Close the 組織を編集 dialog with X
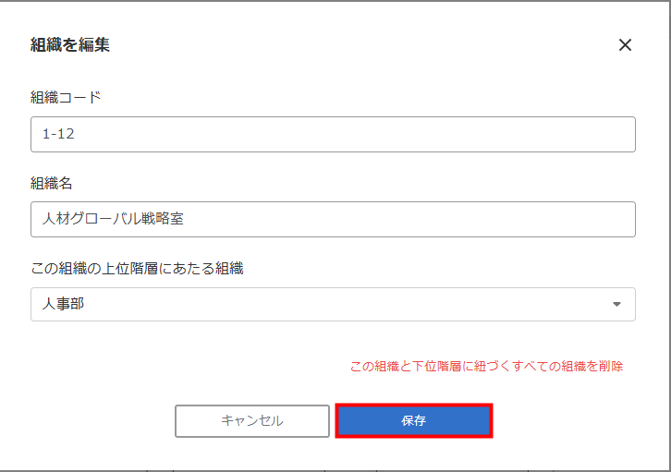The width and height of the screenshot is (671, 472). pos(625,44)
